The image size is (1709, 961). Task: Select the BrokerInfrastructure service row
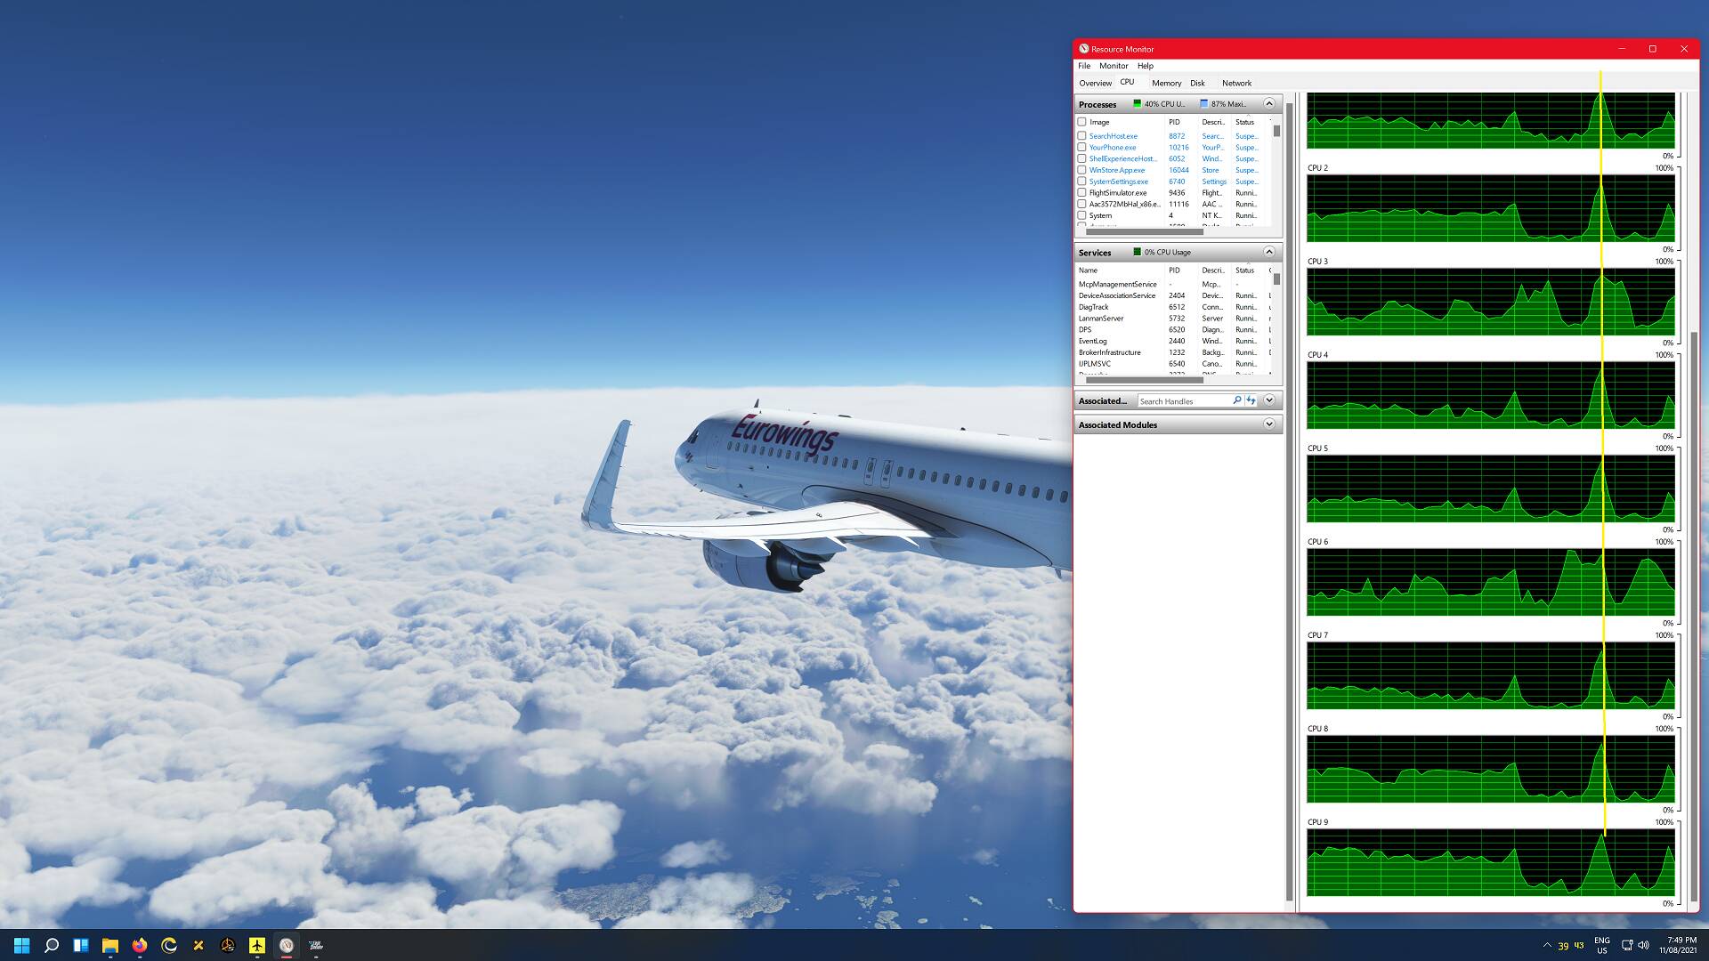tap(1173, 352)
